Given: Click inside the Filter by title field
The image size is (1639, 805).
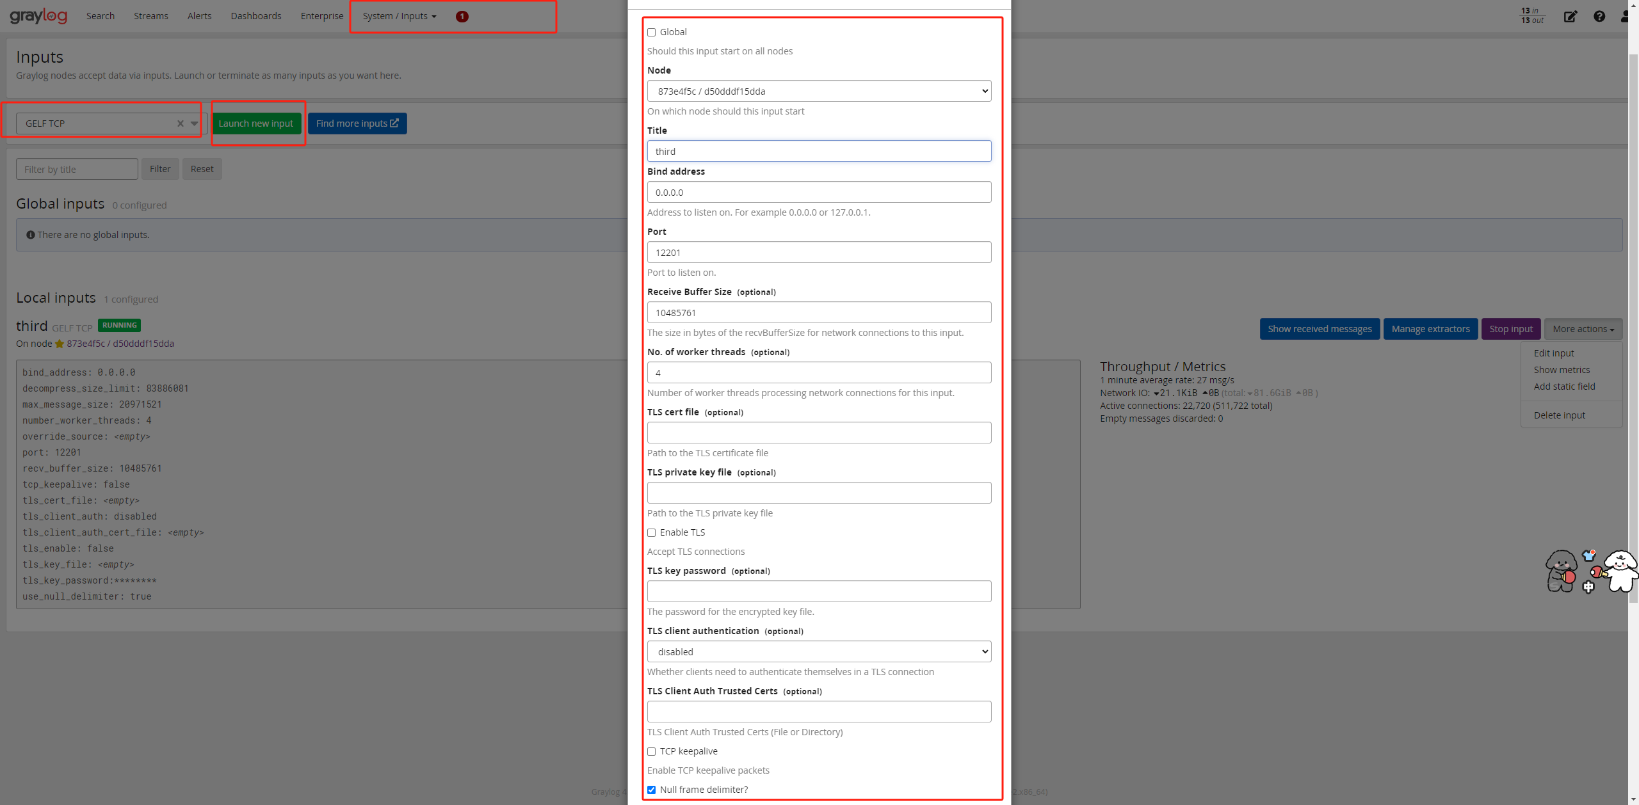Looking at the screenshot, I should coord(76,168).
